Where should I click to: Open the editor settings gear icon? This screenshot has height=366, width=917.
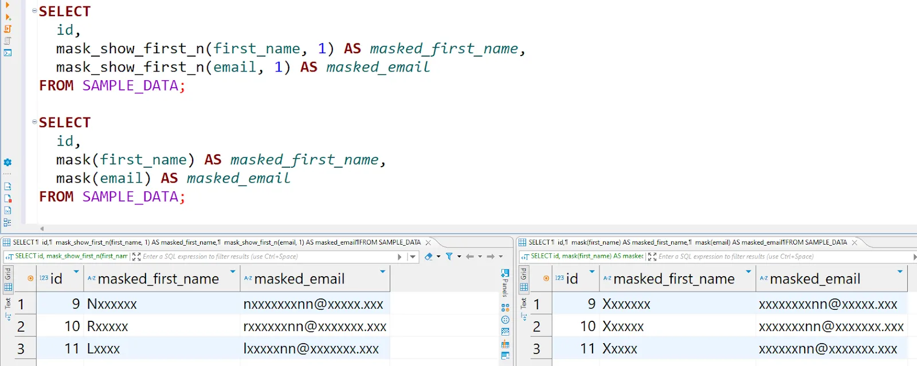[7, 163]
